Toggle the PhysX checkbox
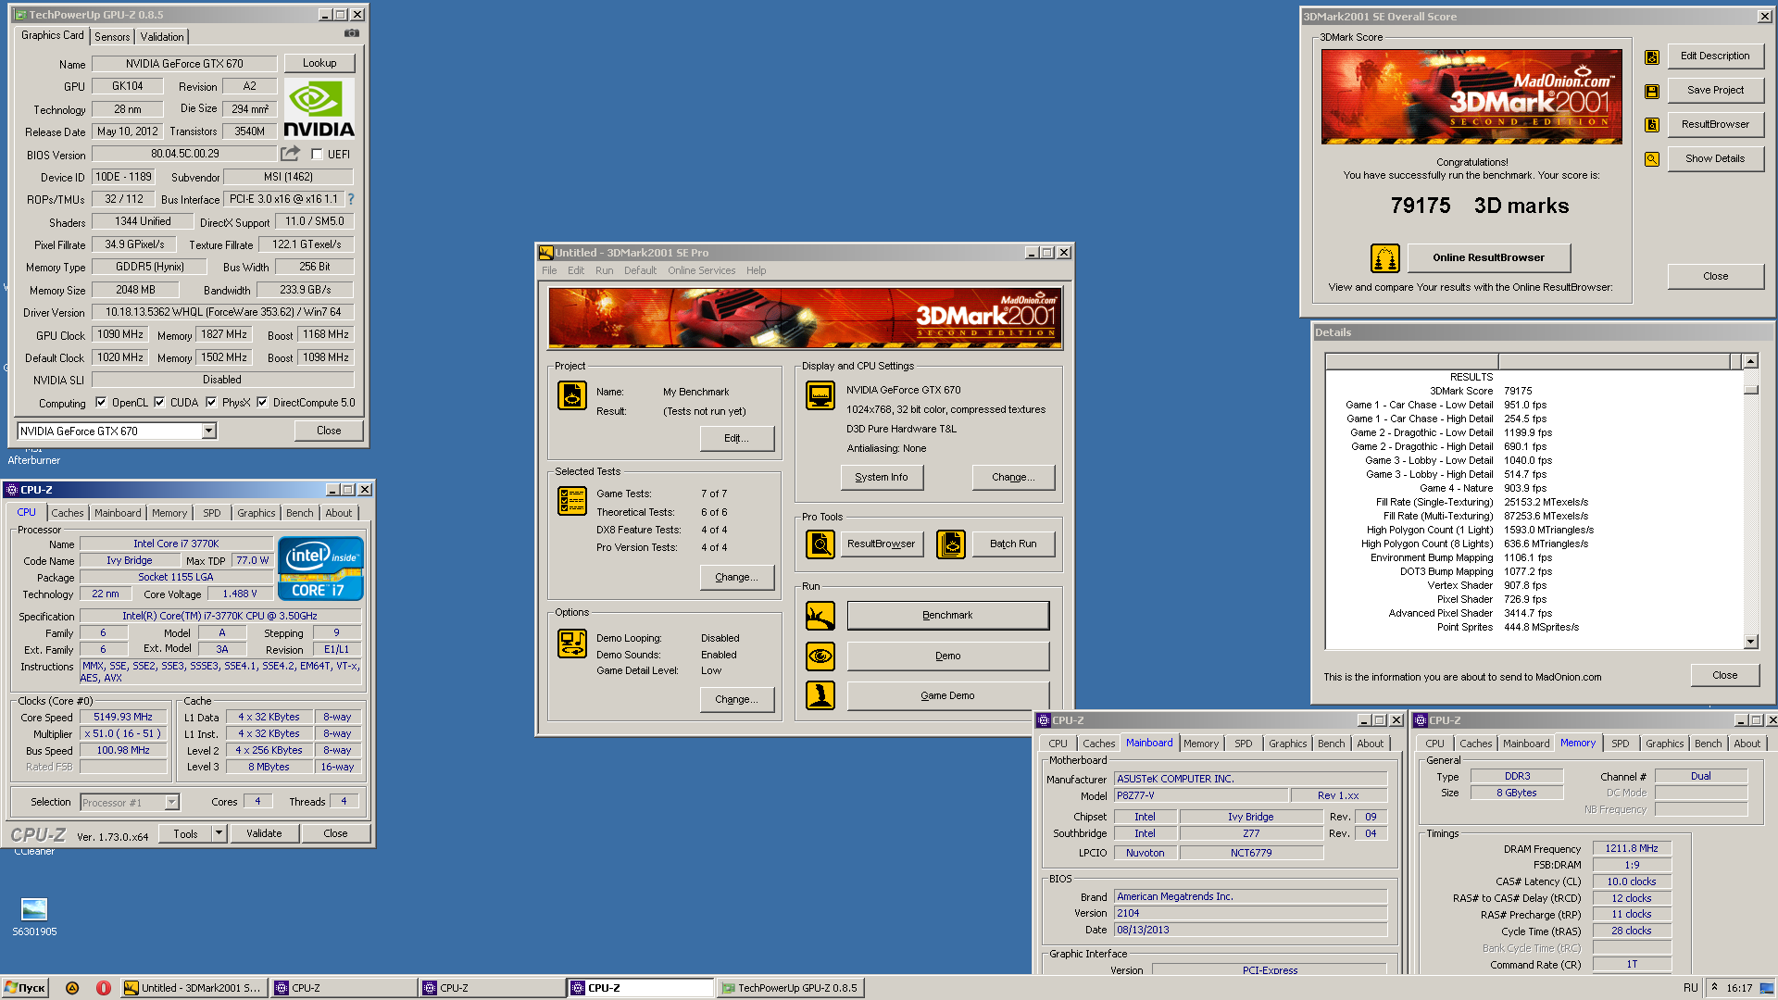The width and height of the screenshot is (1778, 1000). click(x=211, y=403)
